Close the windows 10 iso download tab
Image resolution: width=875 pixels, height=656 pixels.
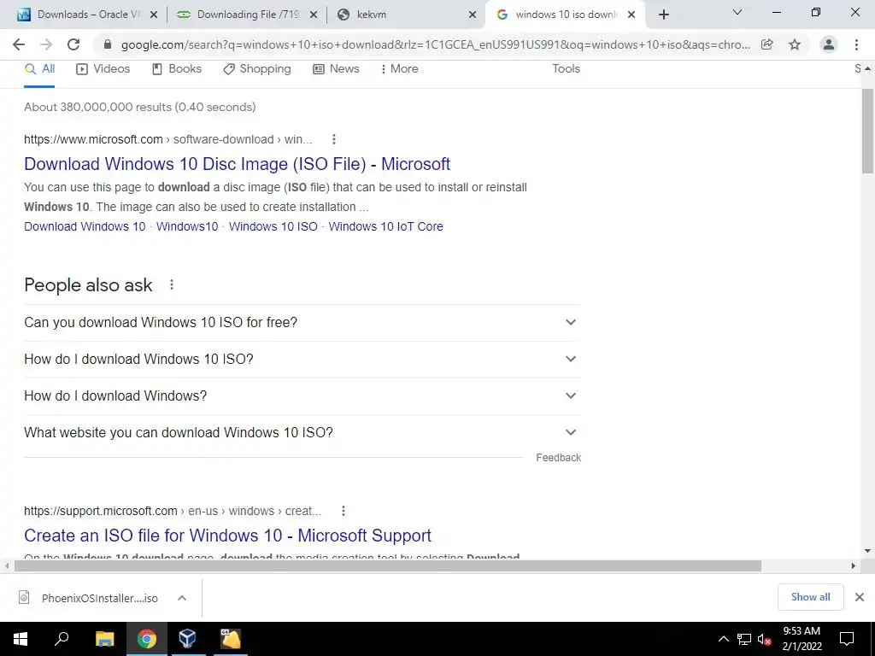point(631,15)
